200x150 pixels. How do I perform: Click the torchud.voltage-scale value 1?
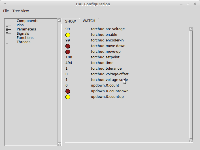(x=67, y=80)
